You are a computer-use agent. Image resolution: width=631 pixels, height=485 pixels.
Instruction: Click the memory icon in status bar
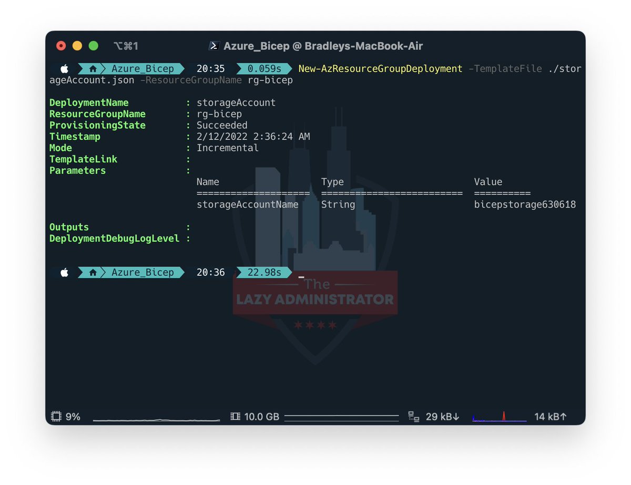tap(235, 417)
